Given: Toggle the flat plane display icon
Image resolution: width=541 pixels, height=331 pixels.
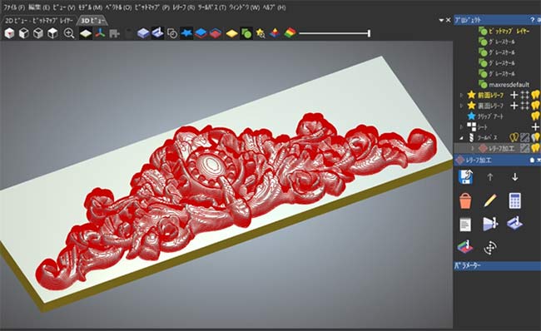Looking at the screenshot, I should click(85, 33).
